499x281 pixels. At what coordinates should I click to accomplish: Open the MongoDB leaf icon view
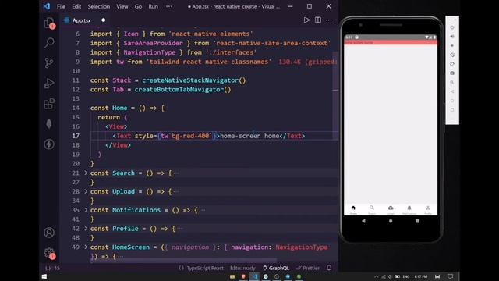point(49,124)
